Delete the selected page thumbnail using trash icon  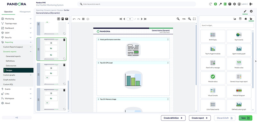pos(64,40)
